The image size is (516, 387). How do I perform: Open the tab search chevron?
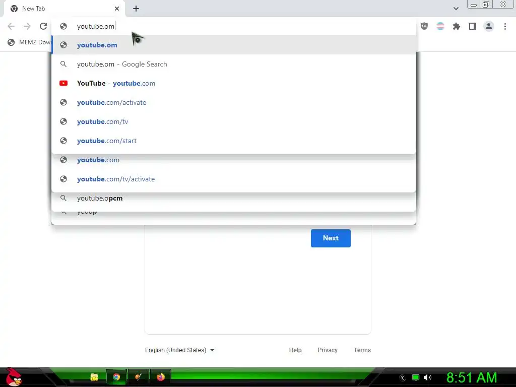tap(456, 9)
